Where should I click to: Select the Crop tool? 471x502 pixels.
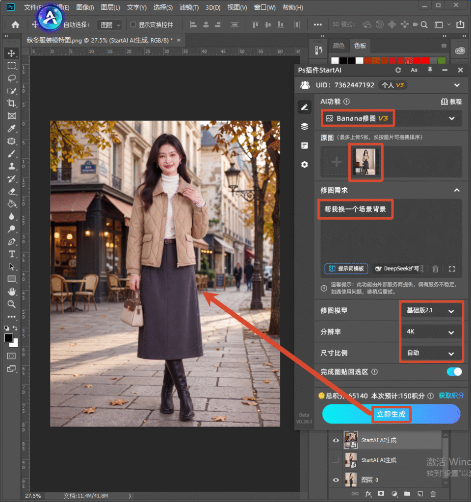12,103
